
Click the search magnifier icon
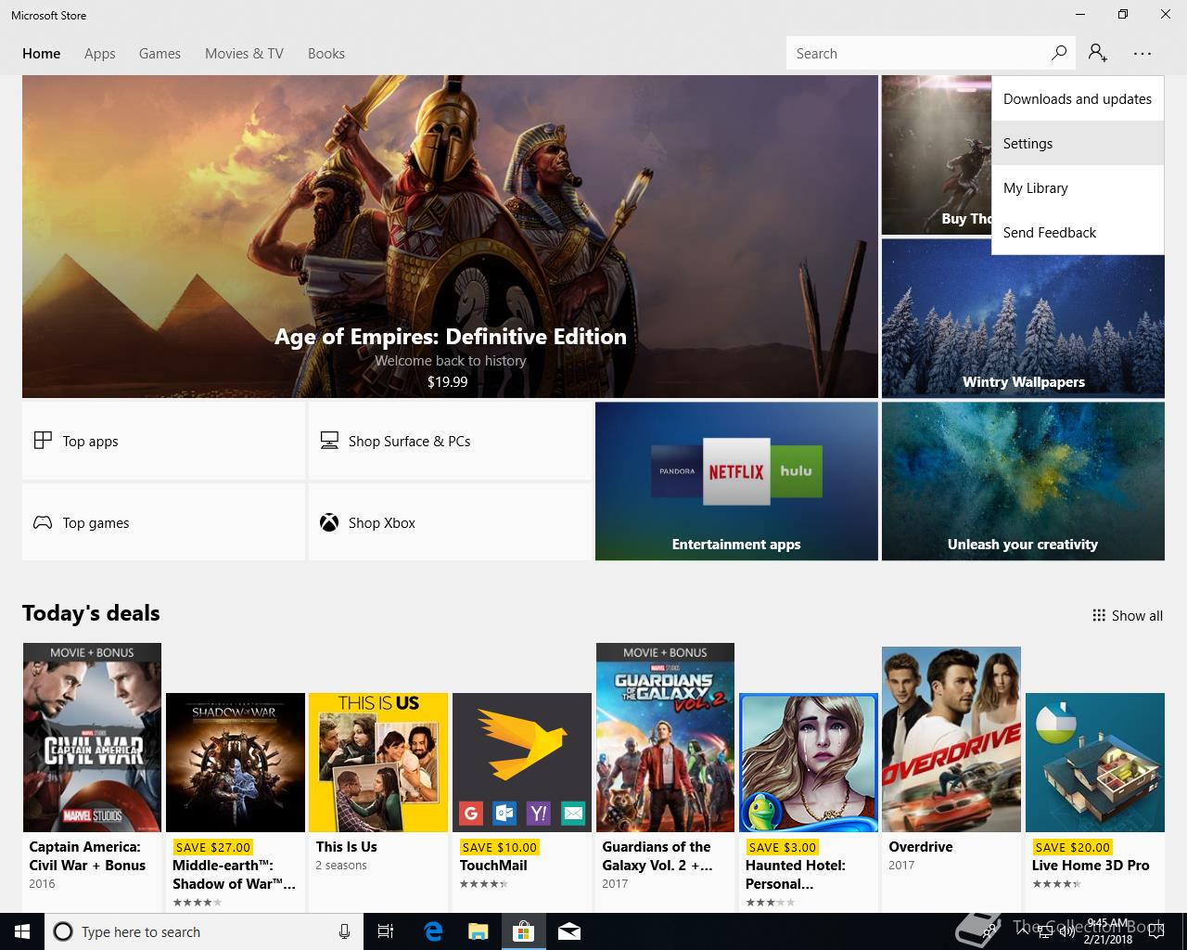tap(1058, 53)
